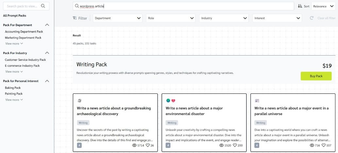This screenshot has width=338, height=153.
Task: Click heart icon on environmental disaster card
Action: [x=235, y=145]
